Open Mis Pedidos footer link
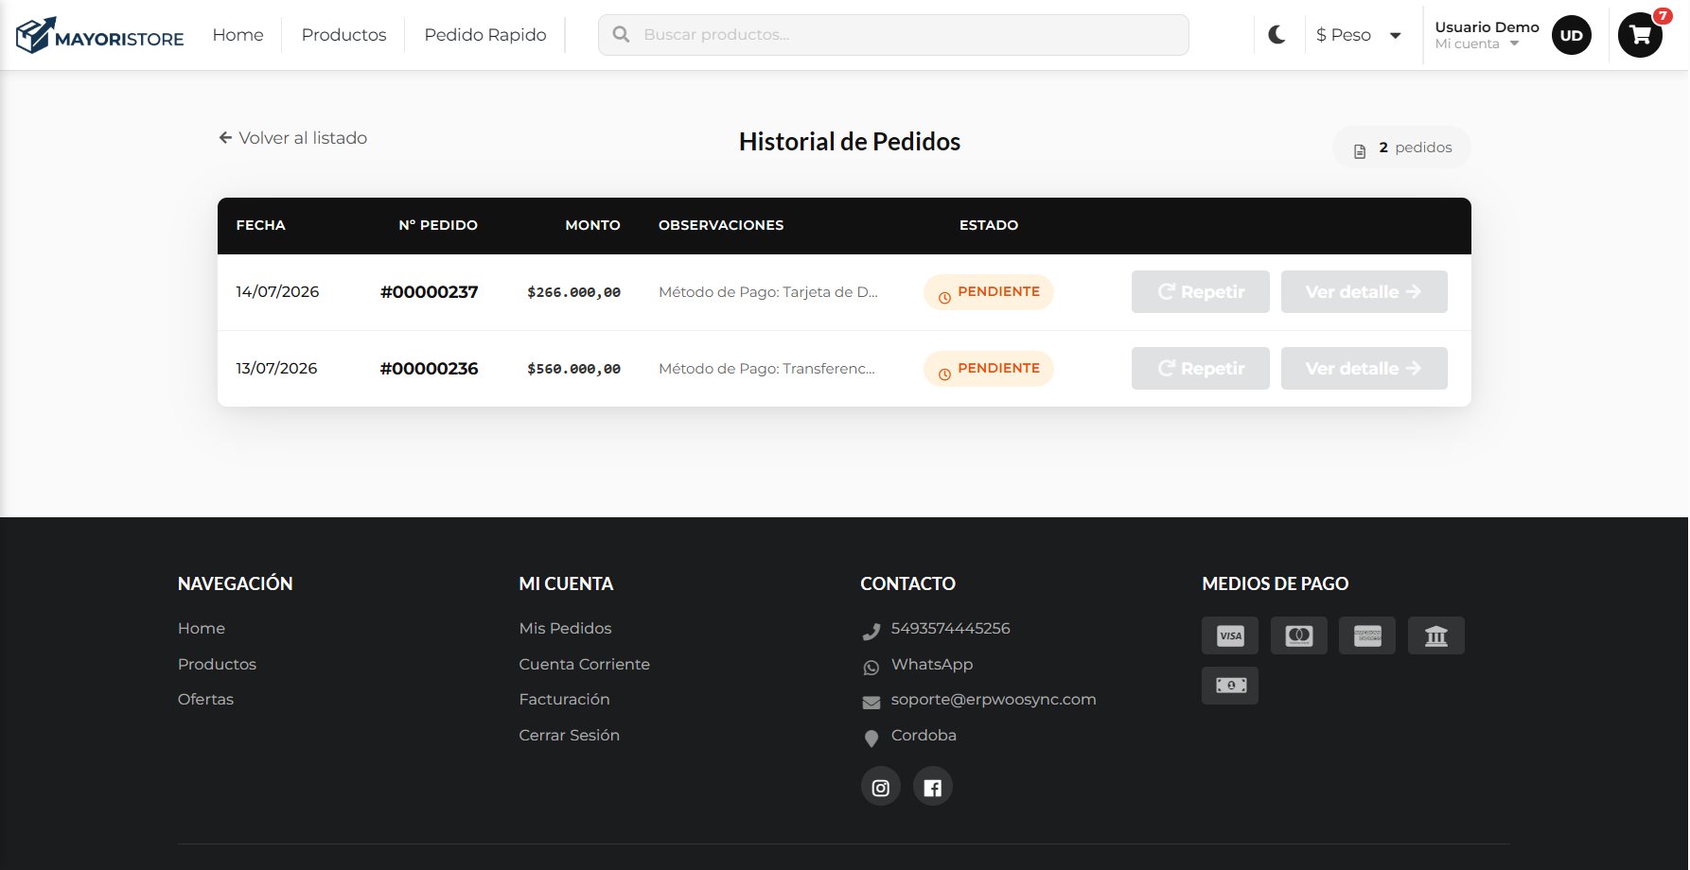 click(x=566, y=629)
